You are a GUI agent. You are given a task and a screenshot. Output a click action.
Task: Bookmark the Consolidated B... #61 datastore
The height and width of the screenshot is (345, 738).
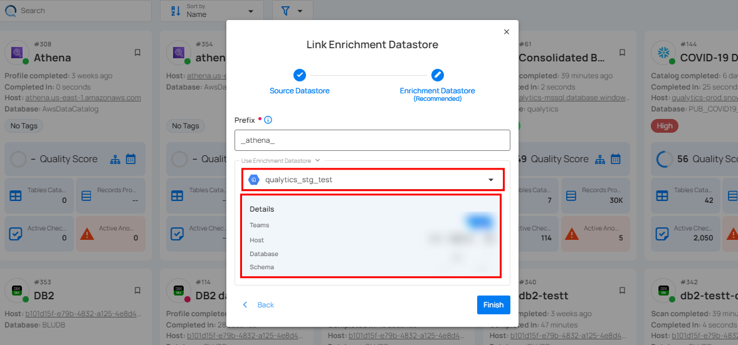click(622, 53)
